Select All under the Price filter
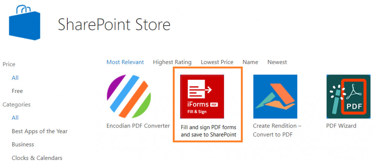 [x=15, y=78]
